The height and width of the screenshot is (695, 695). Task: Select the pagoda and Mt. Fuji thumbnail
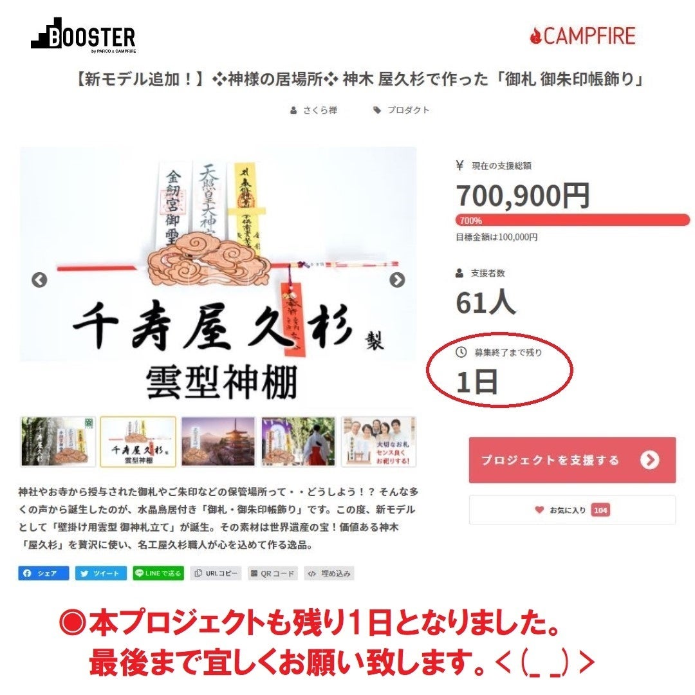coord(218,441)
